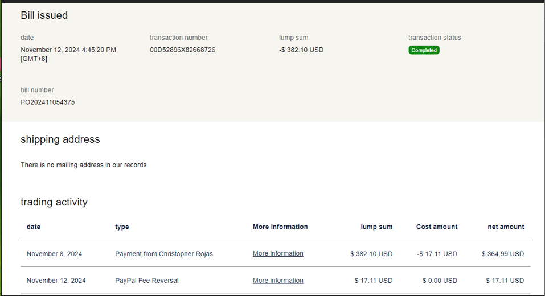Viewport: 545px width, 296px height.
Task: Click the Bill issued heading
Action: (44, 15)
